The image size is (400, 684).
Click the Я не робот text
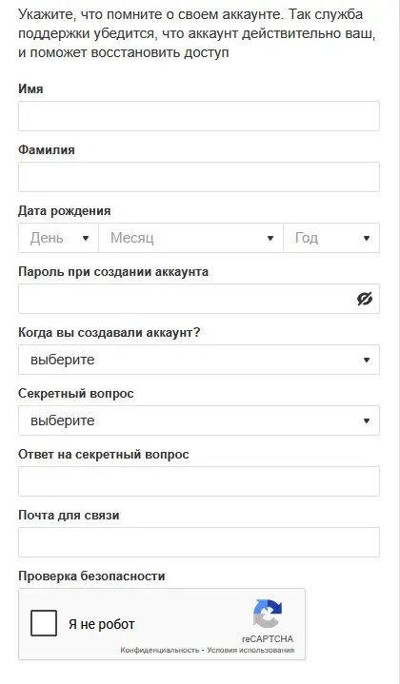(101, 624)
